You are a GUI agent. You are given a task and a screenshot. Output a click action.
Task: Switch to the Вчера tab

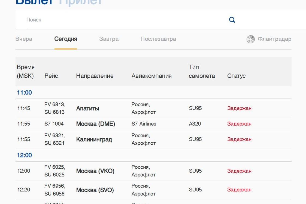[x=24, y=39]
